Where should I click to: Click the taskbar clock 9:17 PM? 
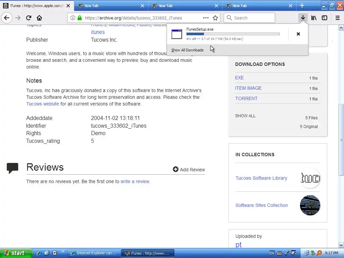point(332,253)
